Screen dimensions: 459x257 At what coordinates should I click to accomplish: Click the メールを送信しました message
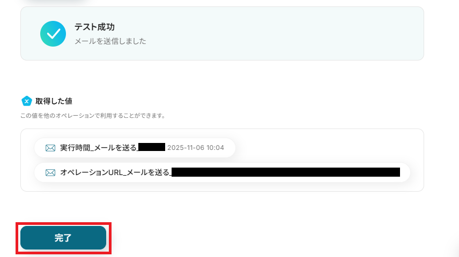[x=110, y=41]
